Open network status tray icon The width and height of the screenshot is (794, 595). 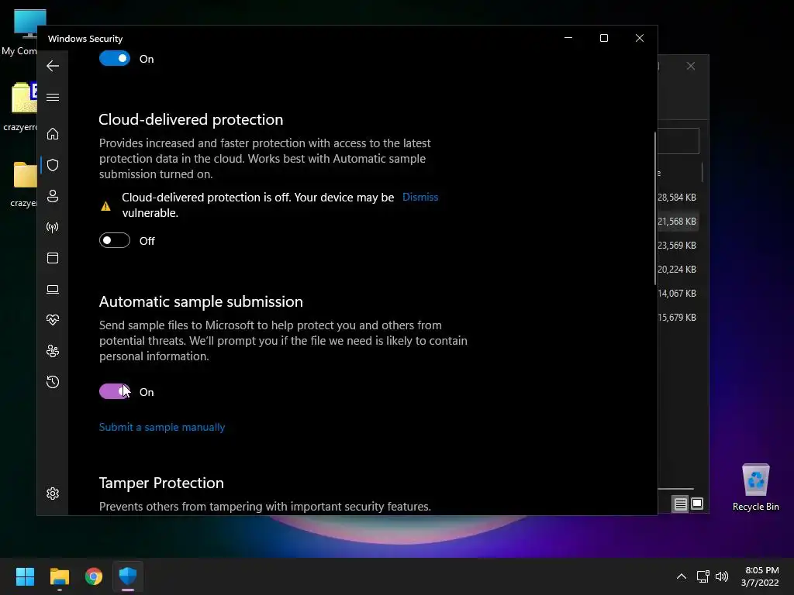tap(703, 576)
